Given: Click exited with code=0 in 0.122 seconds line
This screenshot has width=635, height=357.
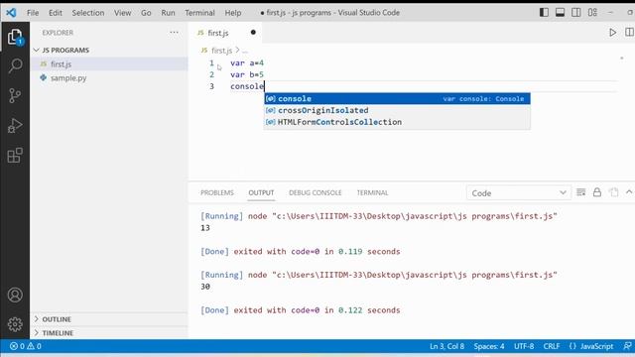Looking at the screenshot, I should [x=300, y=310].
